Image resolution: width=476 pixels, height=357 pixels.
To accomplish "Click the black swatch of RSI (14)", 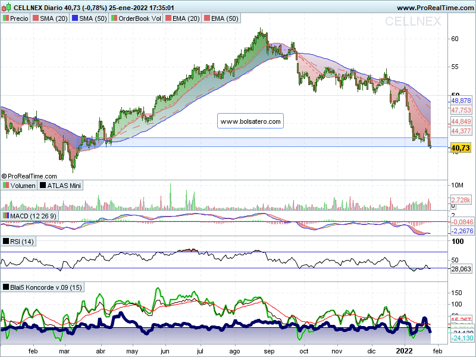I will (x=6, y=242).
